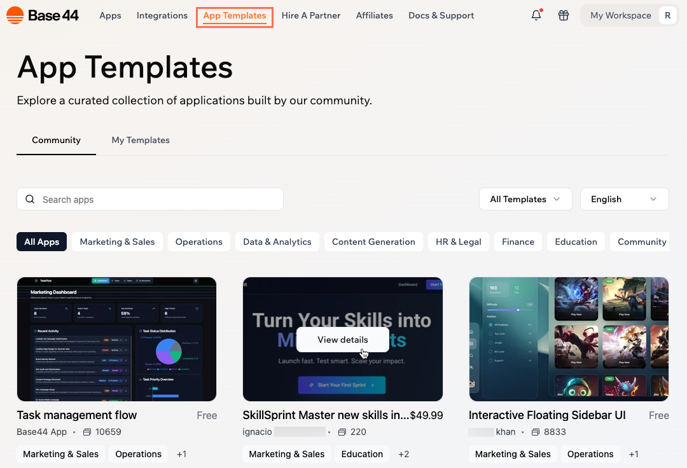Click the Base44 logo
Viewport: 687px width, 468px height.
(41, 15)
